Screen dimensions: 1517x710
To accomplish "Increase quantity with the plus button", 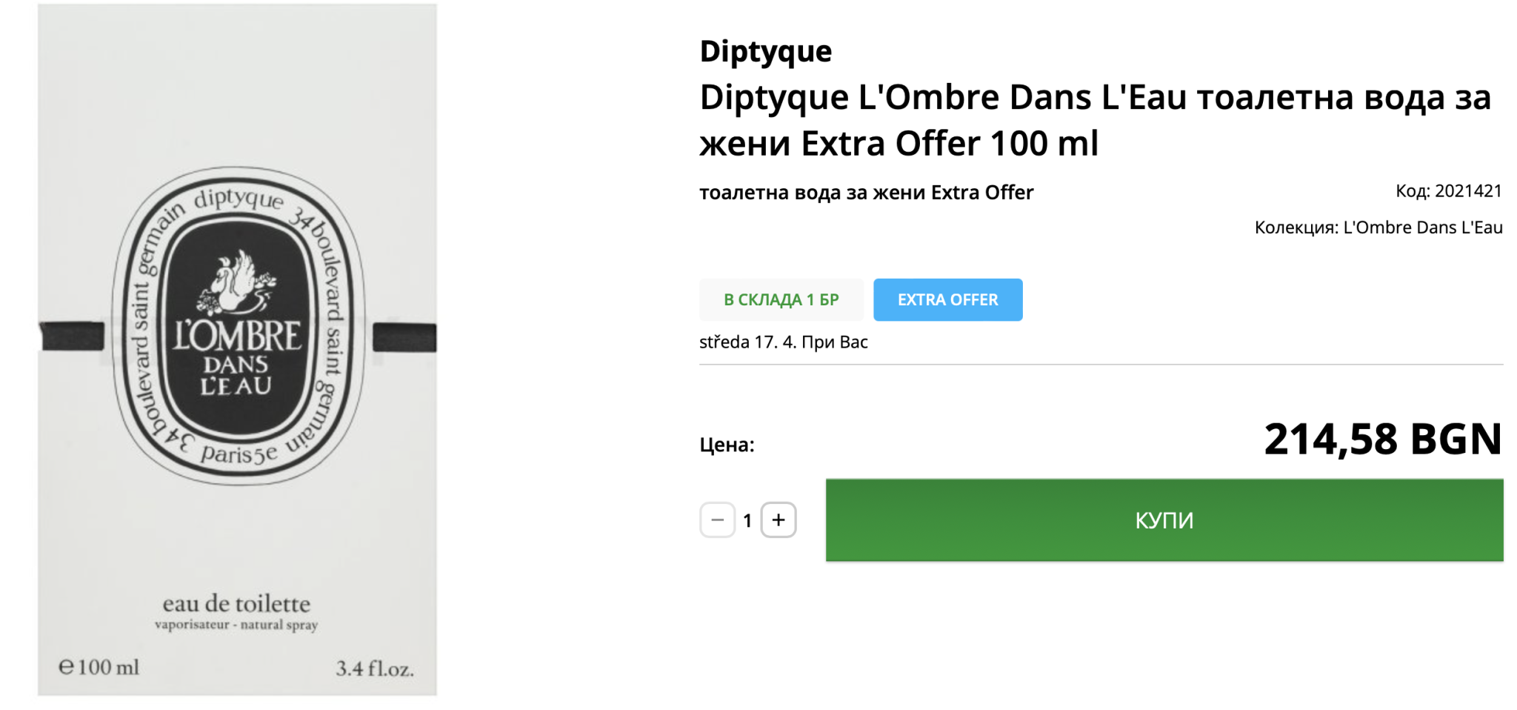I will pyautogui.click(x=778, y=520).
